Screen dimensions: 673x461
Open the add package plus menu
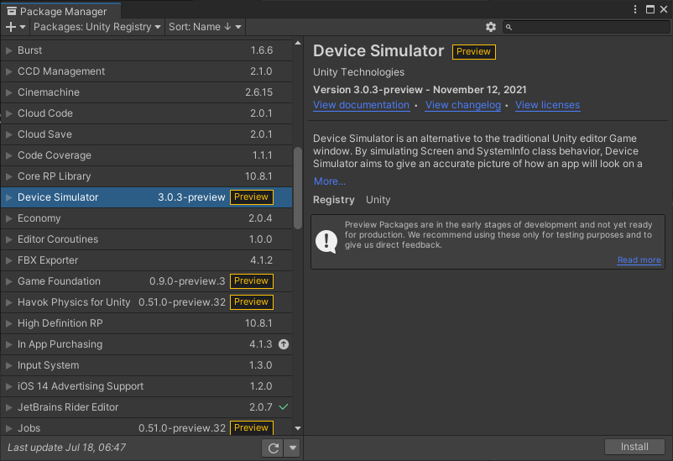(x=15, y=27)
